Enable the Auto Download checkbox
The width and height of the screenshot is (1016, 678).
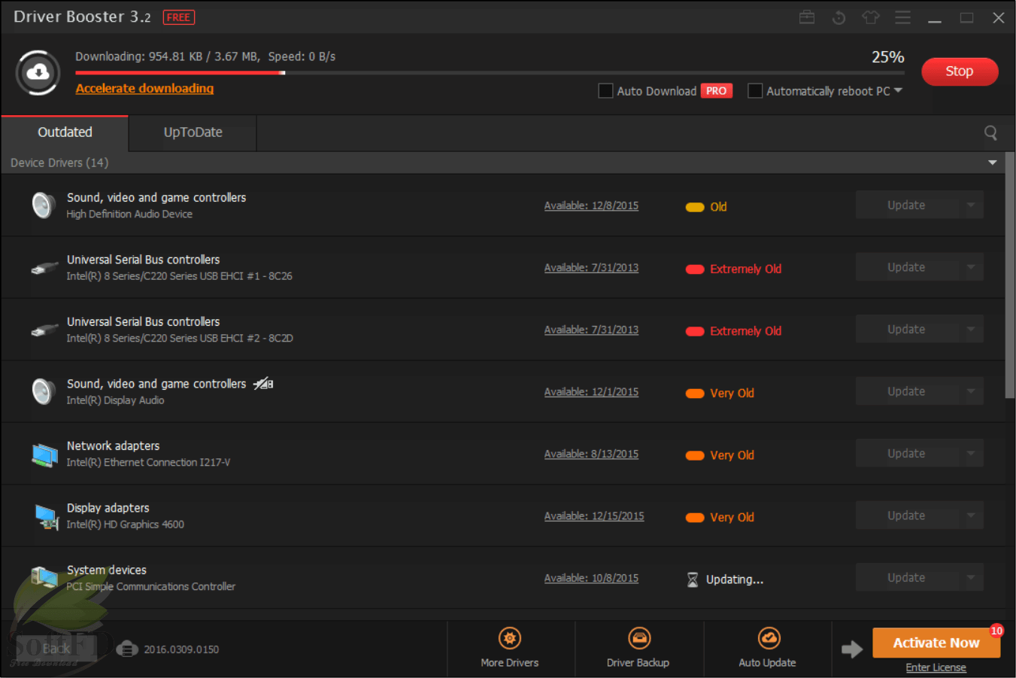[605, 91]
